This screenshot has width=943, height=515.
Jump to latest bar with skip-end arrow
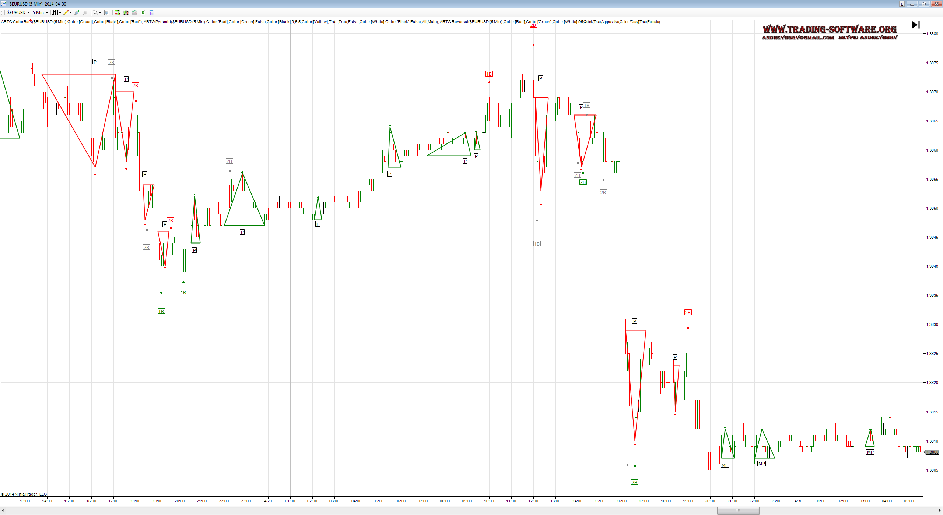(916, 25)
